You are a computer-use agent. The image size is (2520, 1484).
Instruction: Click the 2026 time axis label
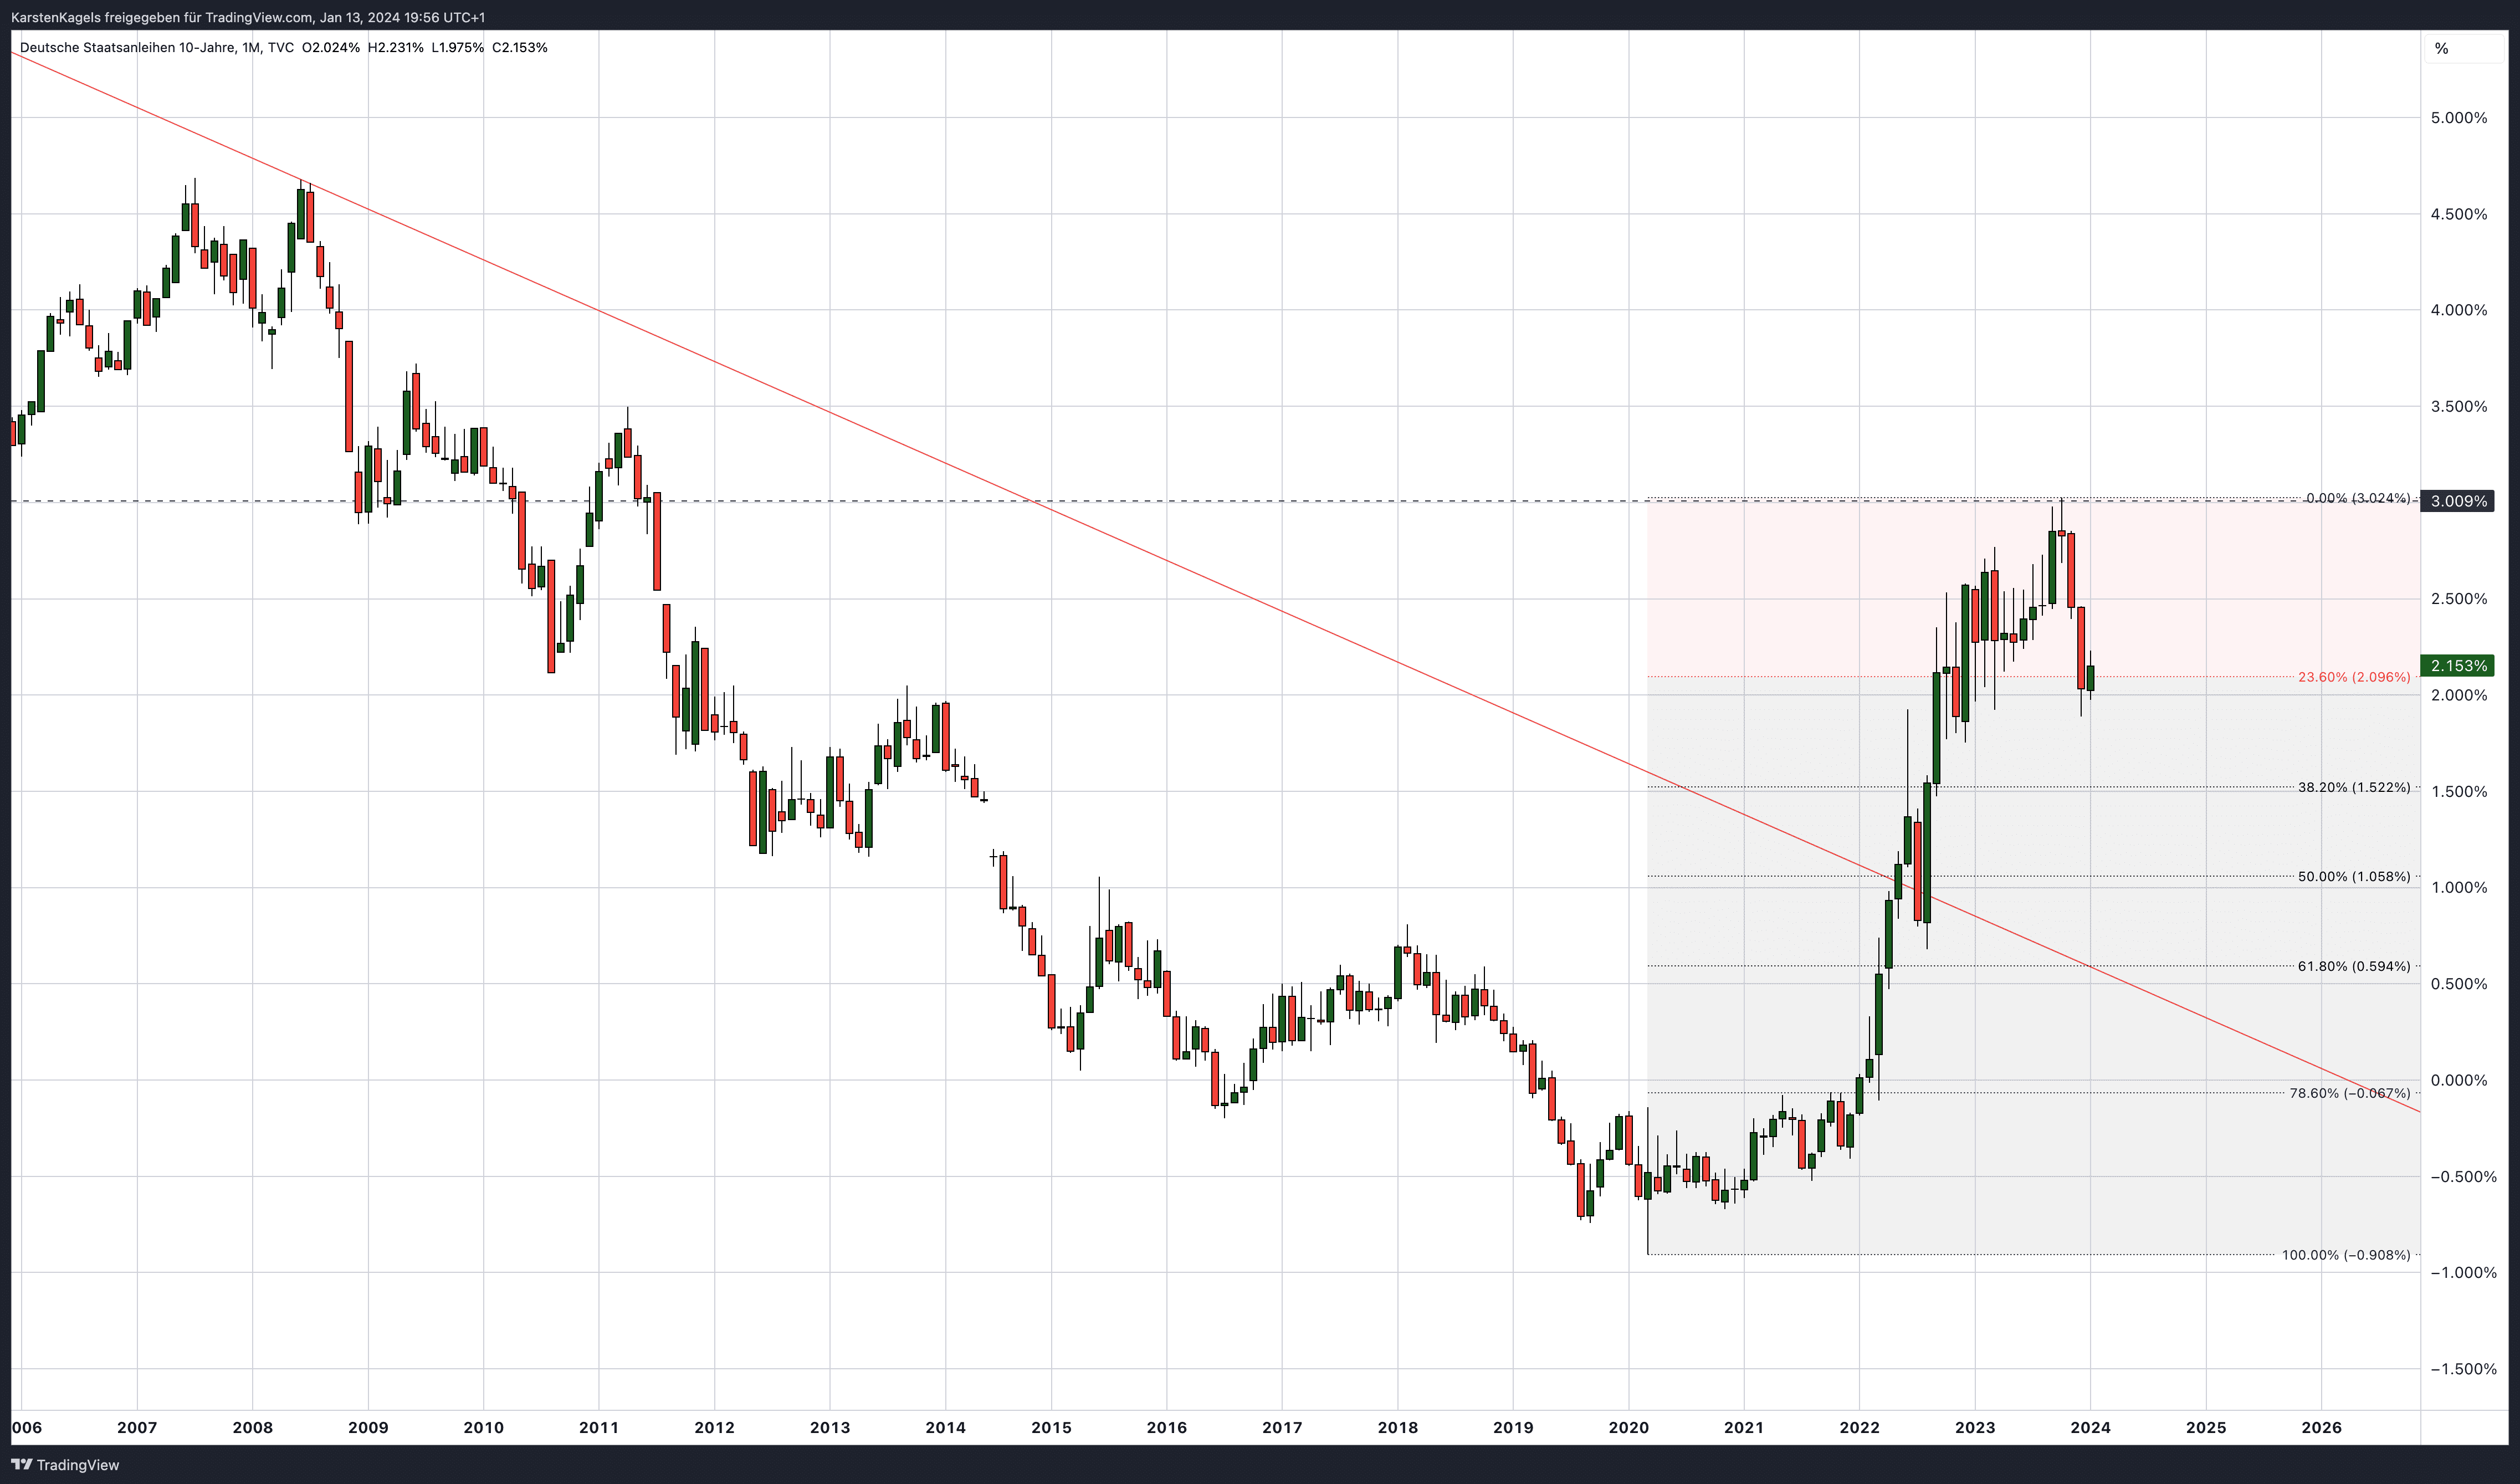2322,1428
